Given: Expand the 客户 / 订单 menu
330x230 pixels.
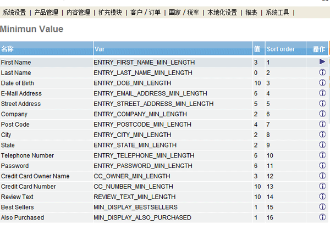Looking at the screenshot, I should click(x=145, y=13).
